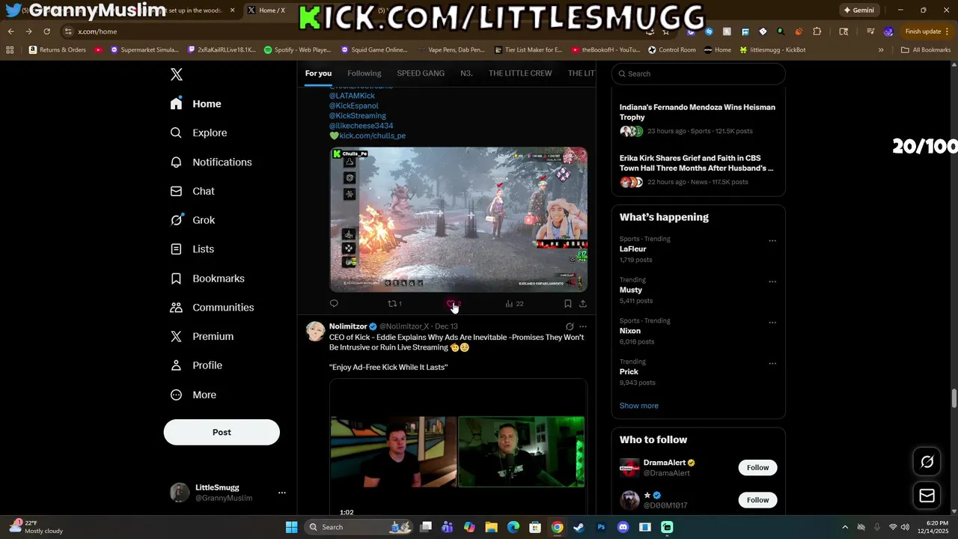Open more options for Musty trend
Screen dimensions: 958x539
[772, 282]
